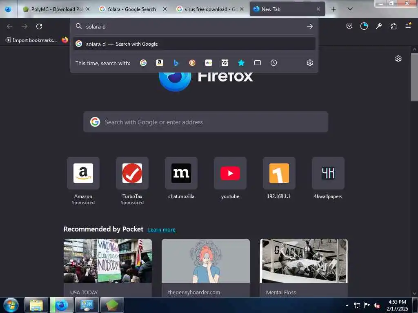Click the go arrow in the address bar
Screen dimensions: 418x313
coord(309,26)
